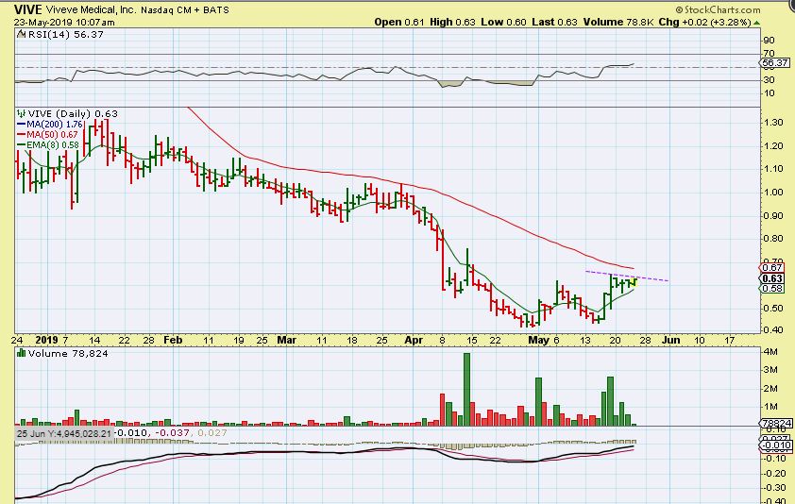795x504 pixels.
Task: Click the bold 0.63 last price tag
Action: click(772, 278)
